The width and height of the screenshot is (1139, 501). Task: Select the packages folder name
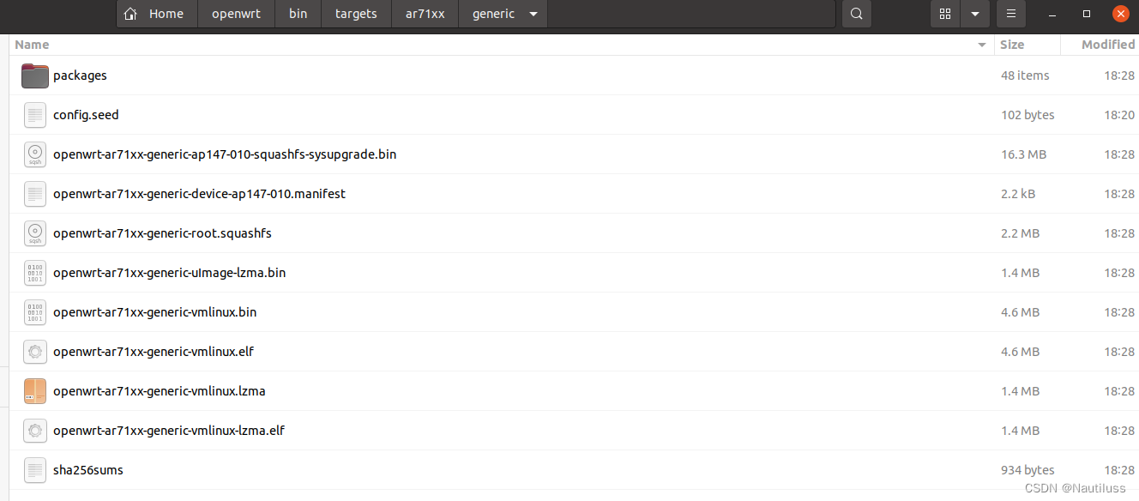click(x=80, y=75)
